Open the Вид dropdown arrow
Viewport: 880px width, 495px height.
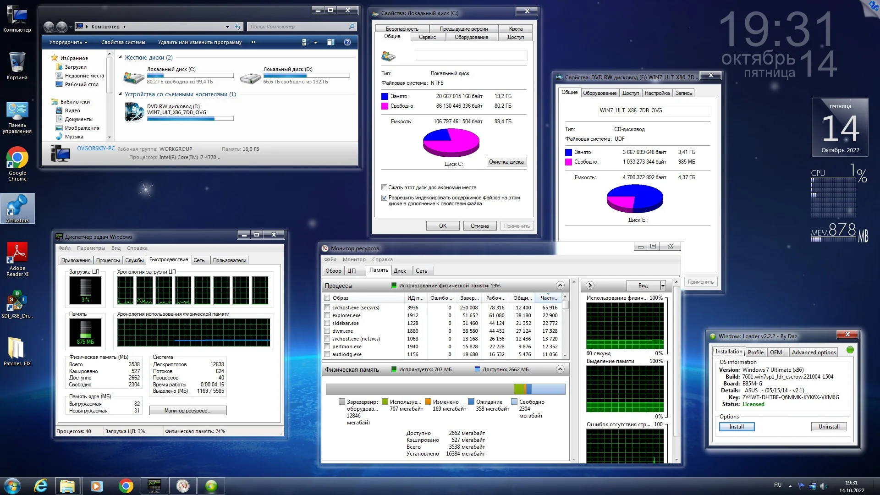click(x=663, y=286)
